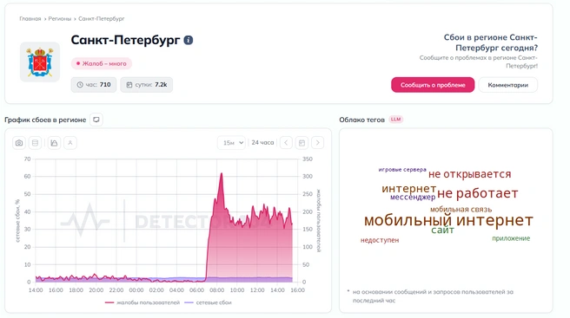The height and width of the screenshot is (318, 570).
Task: Click the tag игровые сервера
Action: coord(402,169)
